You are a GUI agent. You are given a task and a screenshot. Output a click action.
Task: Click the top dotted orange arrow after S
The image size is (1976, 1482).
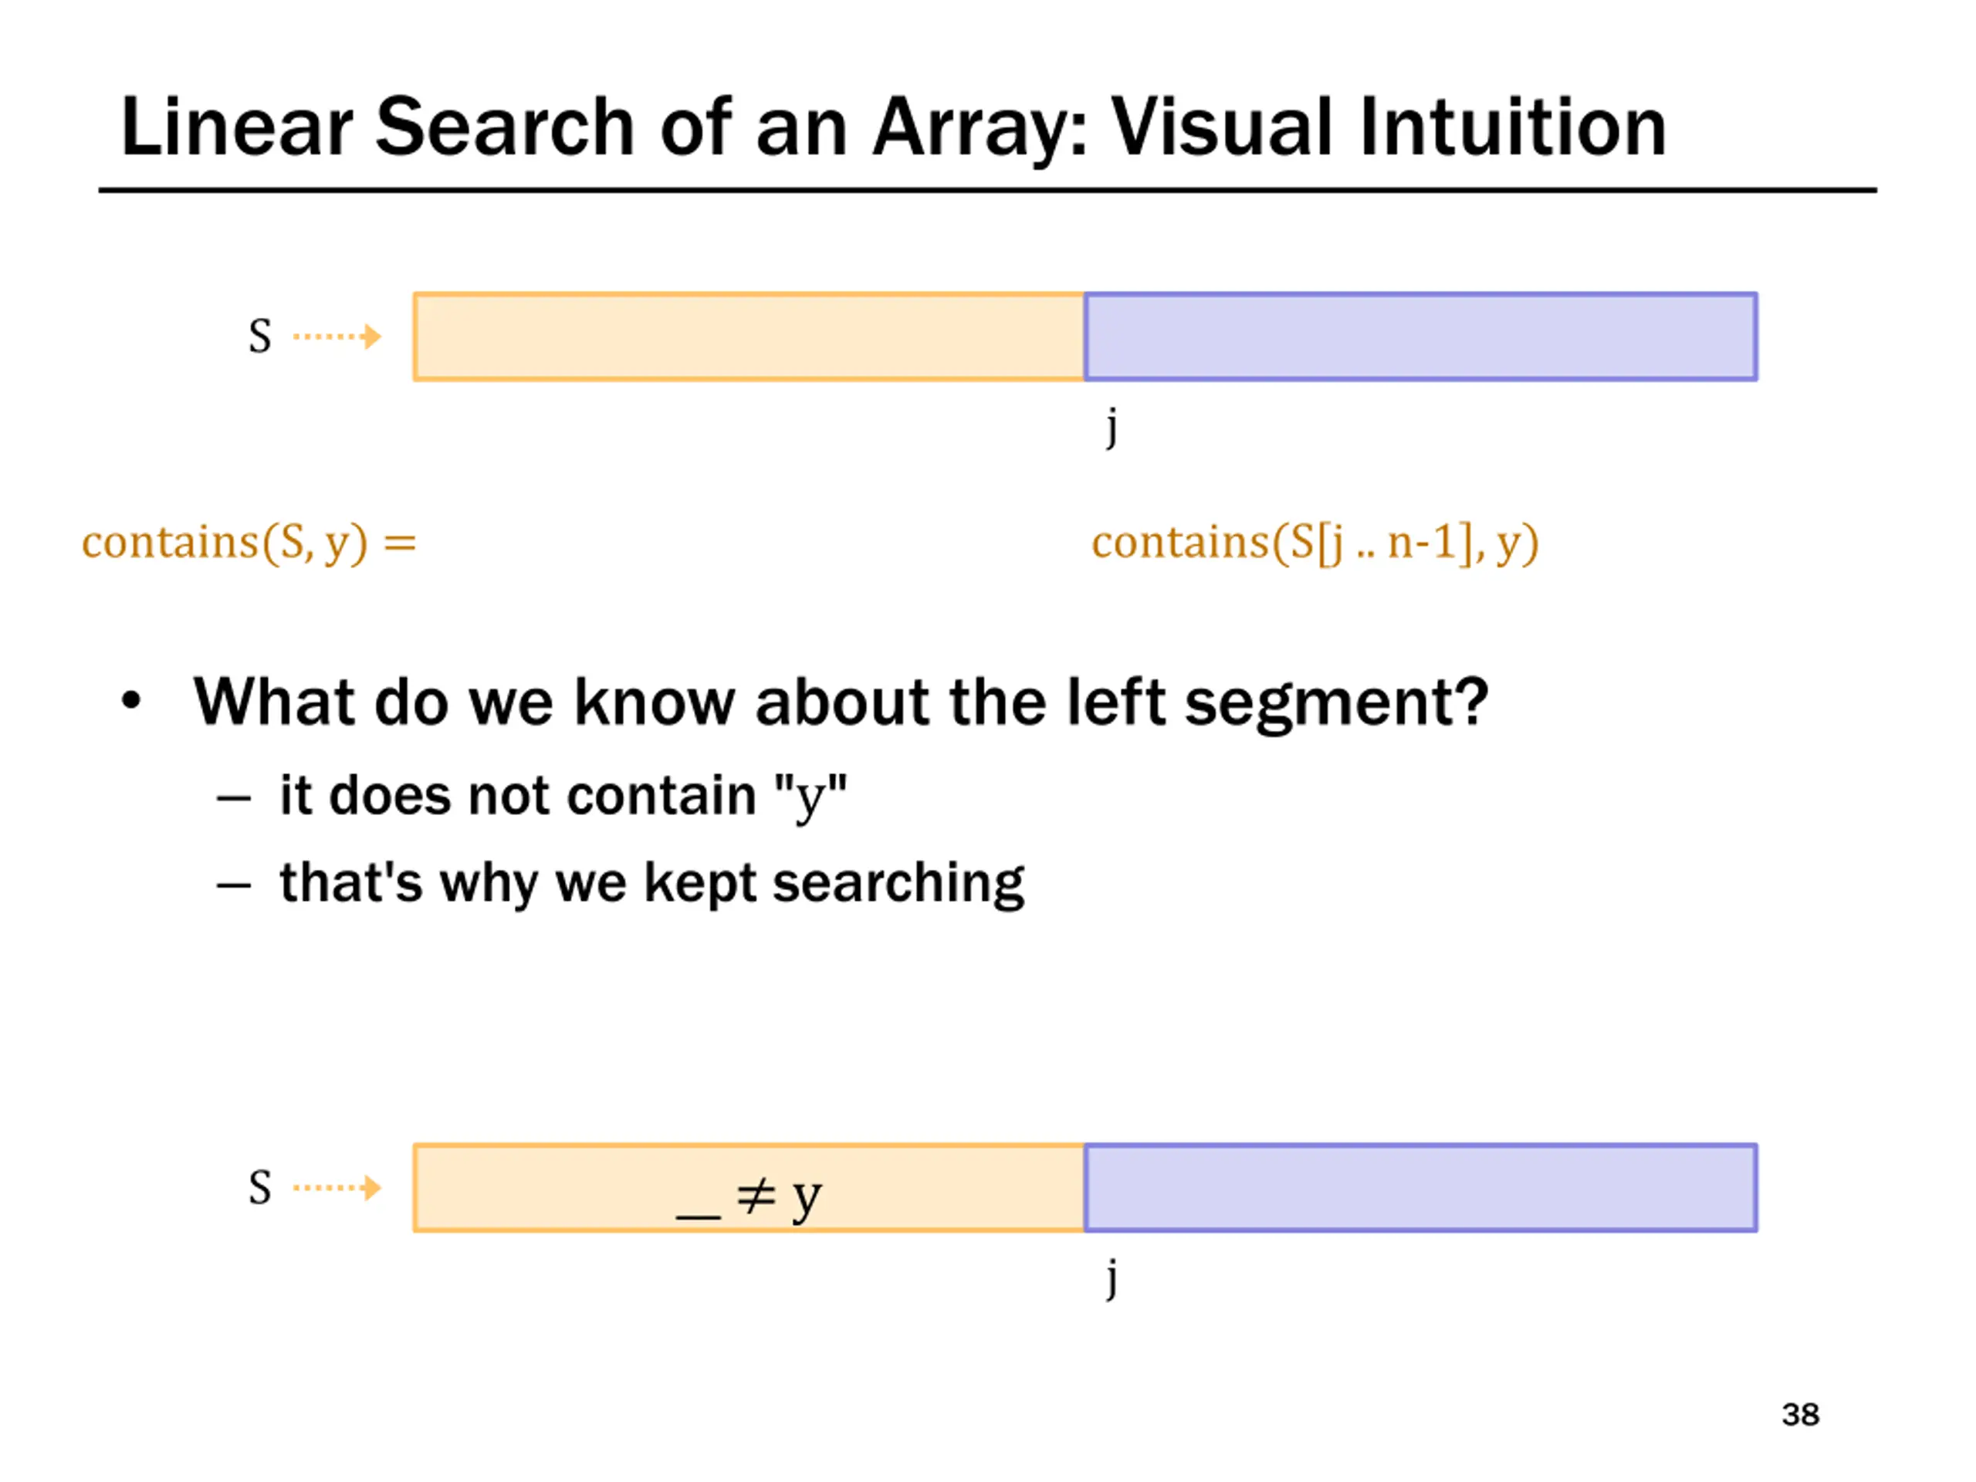337,337
